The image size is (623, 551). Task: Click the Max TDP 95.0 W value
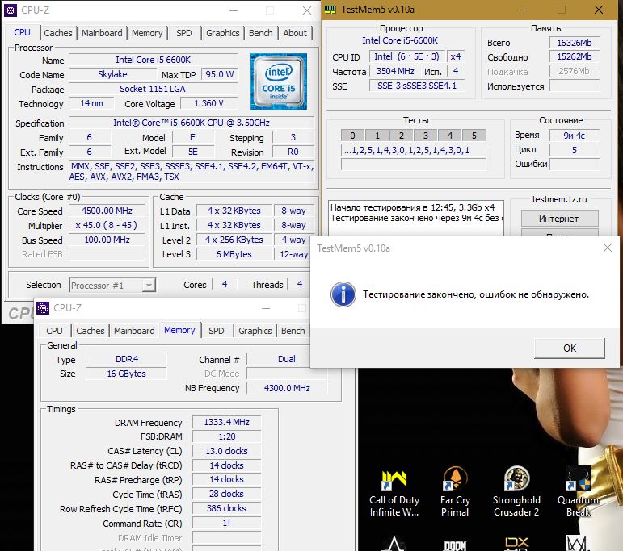pos(219,74)
